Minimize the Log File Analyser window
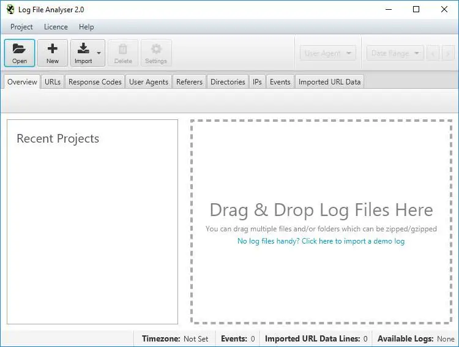The image size is (459, 347). tap(389, 9)
